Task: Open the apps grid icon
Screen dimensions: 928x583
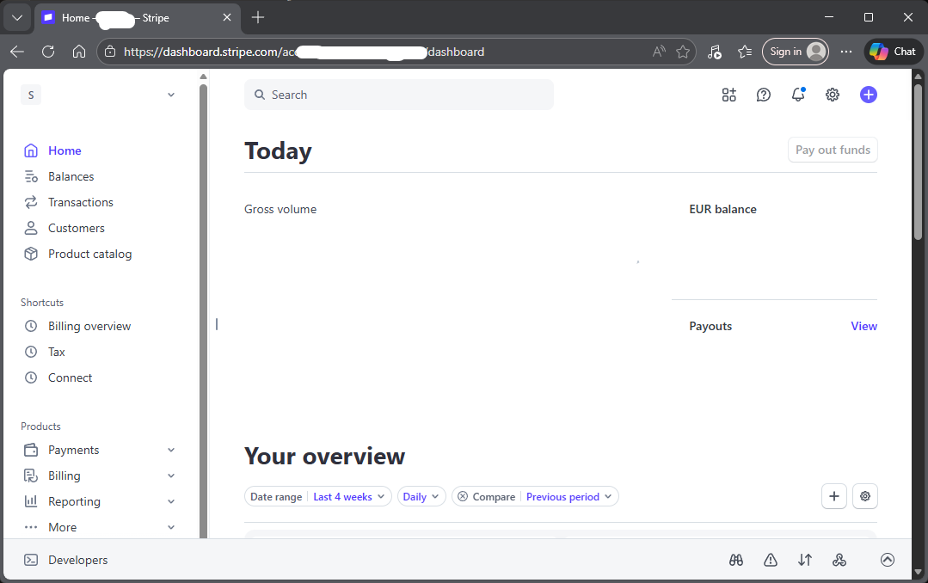Action: [729, 95]
